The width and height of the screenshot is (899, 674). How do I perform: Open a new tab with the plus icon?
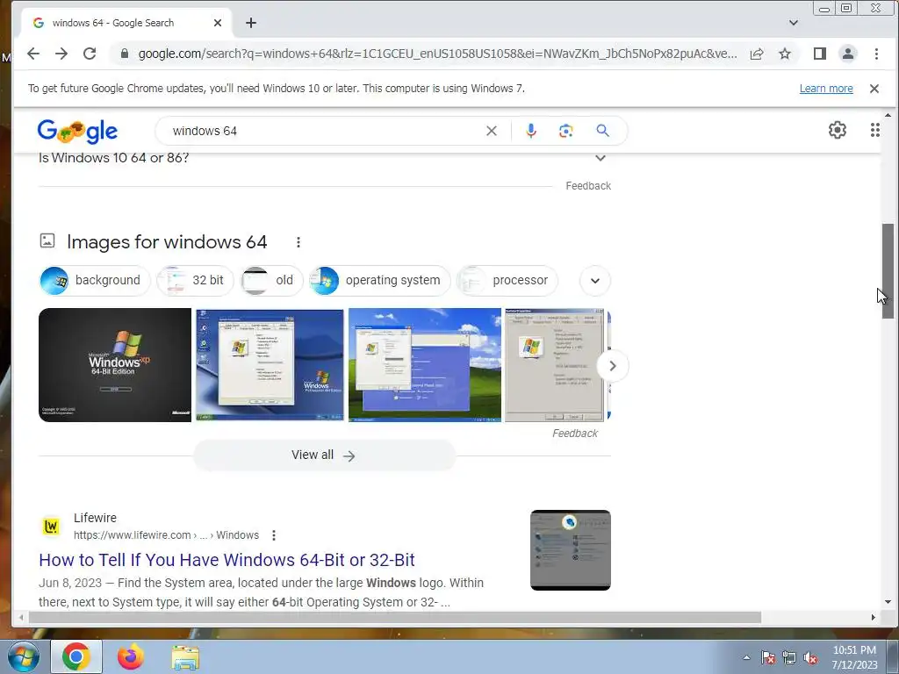tap(251, 23)
